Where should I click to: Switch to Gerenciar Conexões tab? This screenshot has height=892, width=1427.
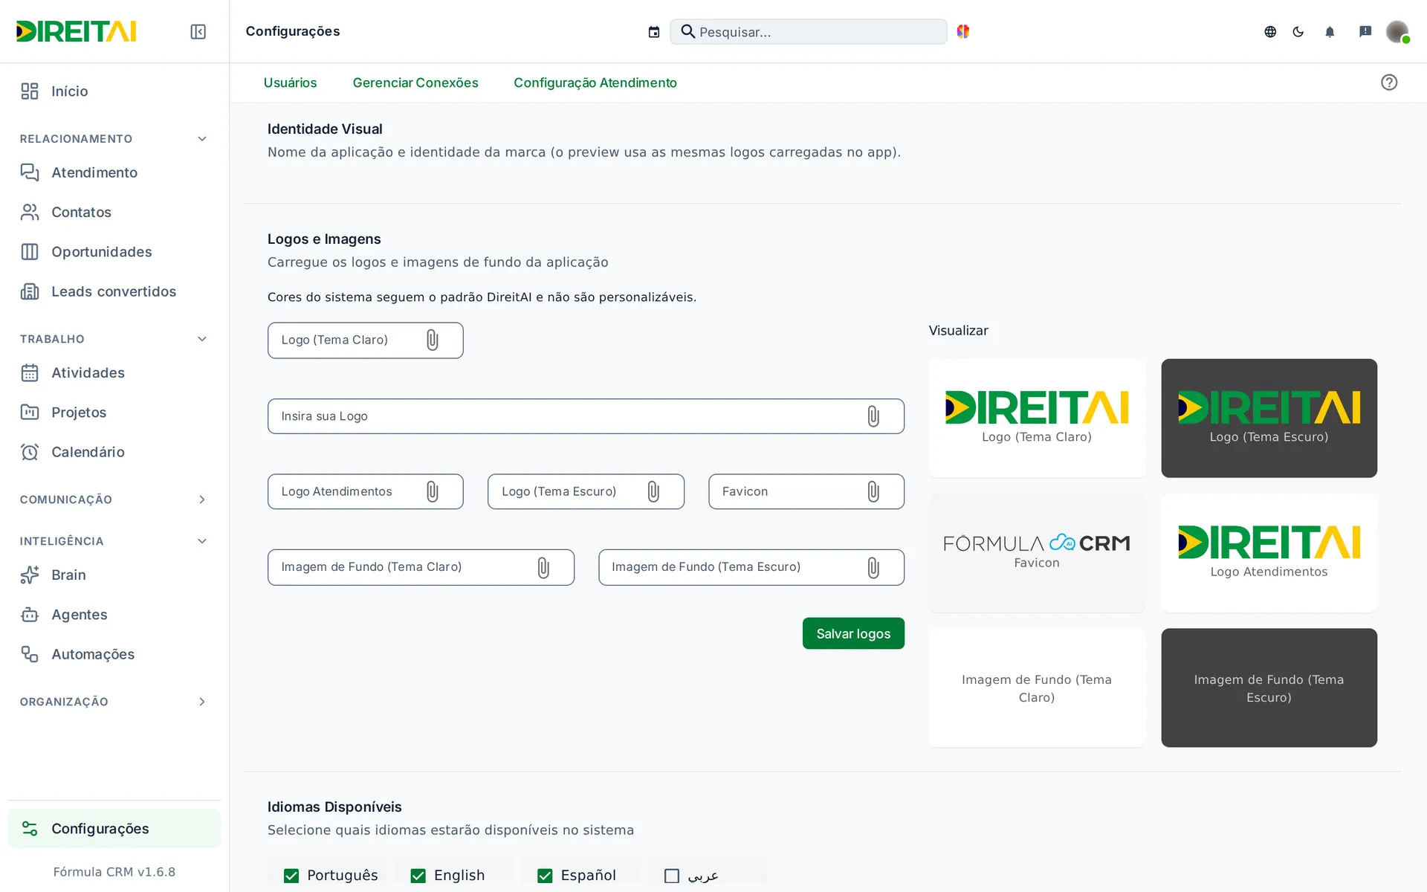coord(415,83)
